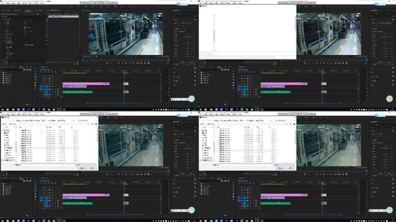Select the pink clip in the frame with the blank dialog
396x222 pixels.
284,83
